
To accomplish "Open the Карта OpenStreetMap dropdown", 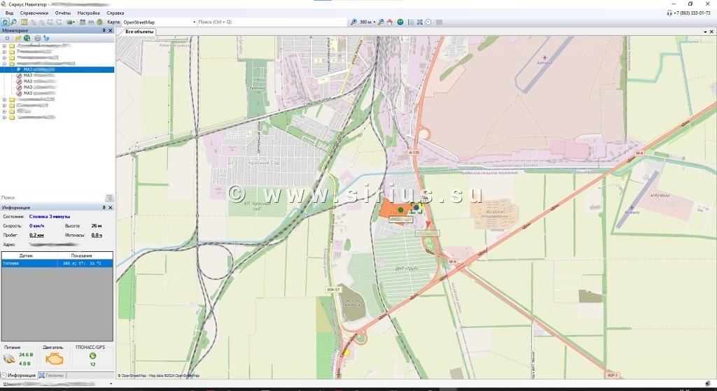I will [x=194, y=22].
